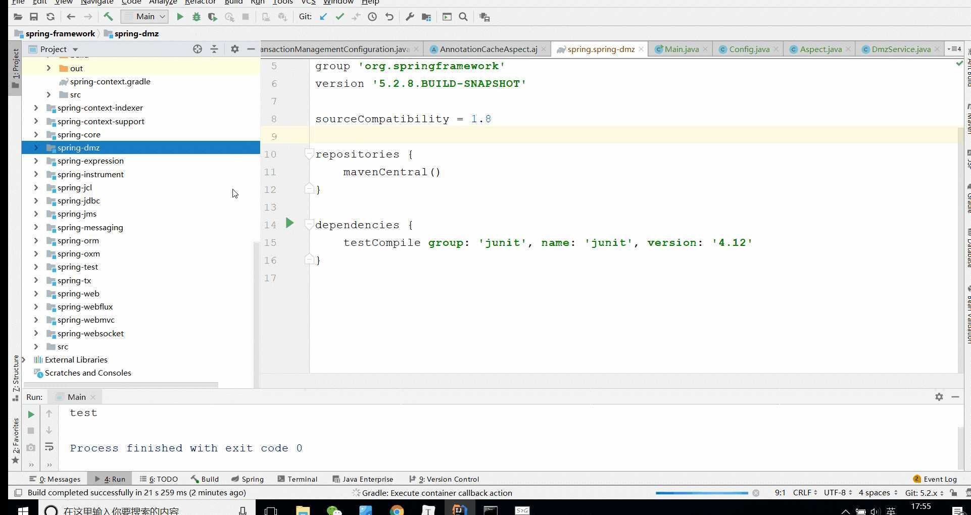Open settings with the wrench icon

pos(410,17)
